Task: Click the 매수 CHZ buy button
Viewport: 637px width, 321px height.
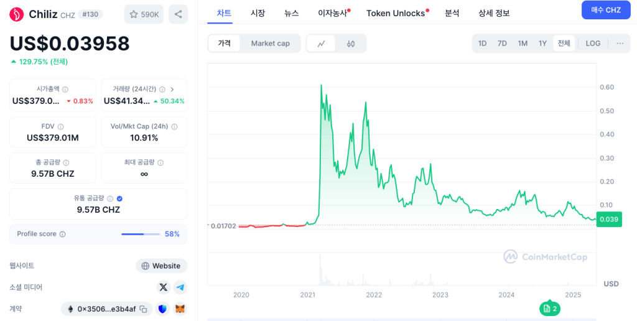Action: pyautogui.click(x=605, y=10)
